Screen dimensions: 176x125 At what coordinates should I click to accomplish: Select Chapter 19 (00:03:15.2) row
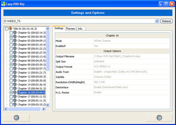coord(32,104)
